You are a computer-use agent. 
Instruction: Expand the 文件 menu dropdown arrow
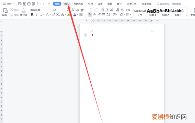click(14, 4)
